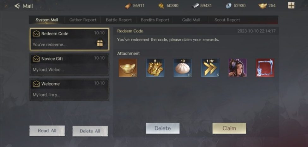
Task: View the female hero portrait attachment
Action: point(238,68)
